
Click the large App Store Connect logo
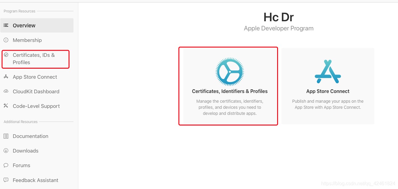(x=328, y=72)
